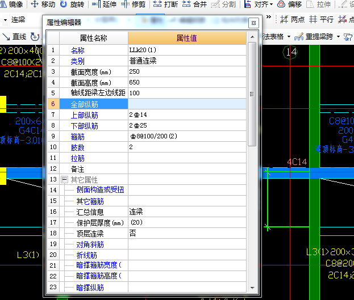This screenshot has width=354, height=300.
Task: Click Re-extract beam span (重提梁跨)
Action: 314,36
